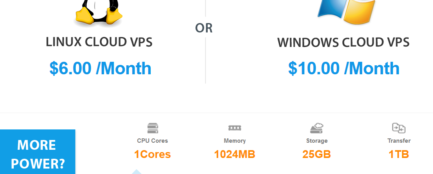Click the Transfer arrows icon
The height and width of the screenshot is (174, 433).
tap(399, 128)
